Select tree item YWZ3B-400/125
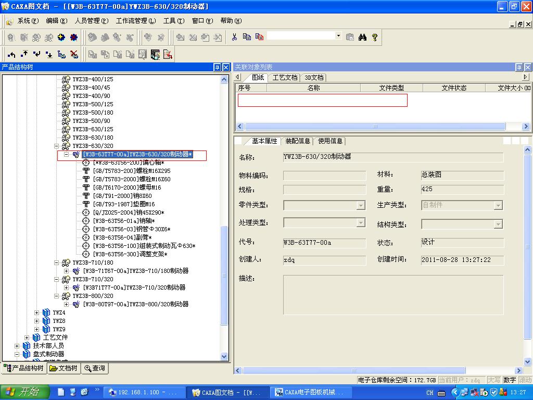 pyautogui.click(x=93, y=79)
